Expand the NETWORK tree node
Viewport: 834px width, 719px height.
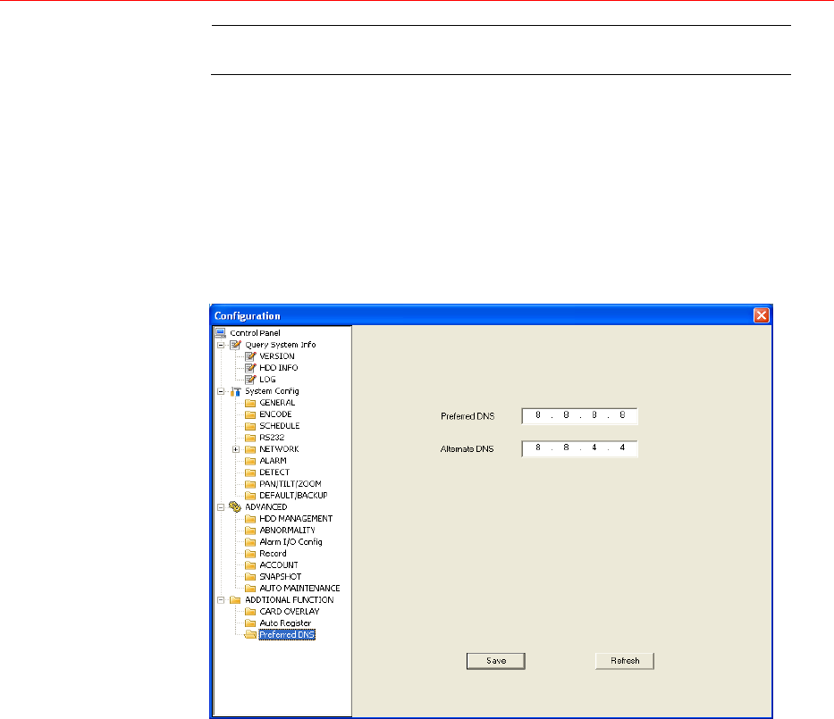point(236,449)
